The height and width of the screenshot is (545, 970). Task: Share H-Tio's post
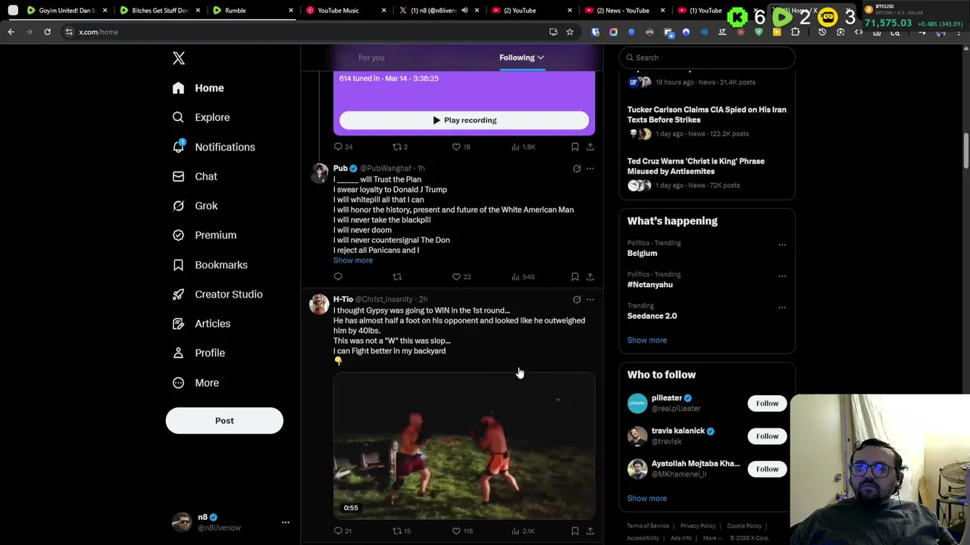[x=590, y=531]
